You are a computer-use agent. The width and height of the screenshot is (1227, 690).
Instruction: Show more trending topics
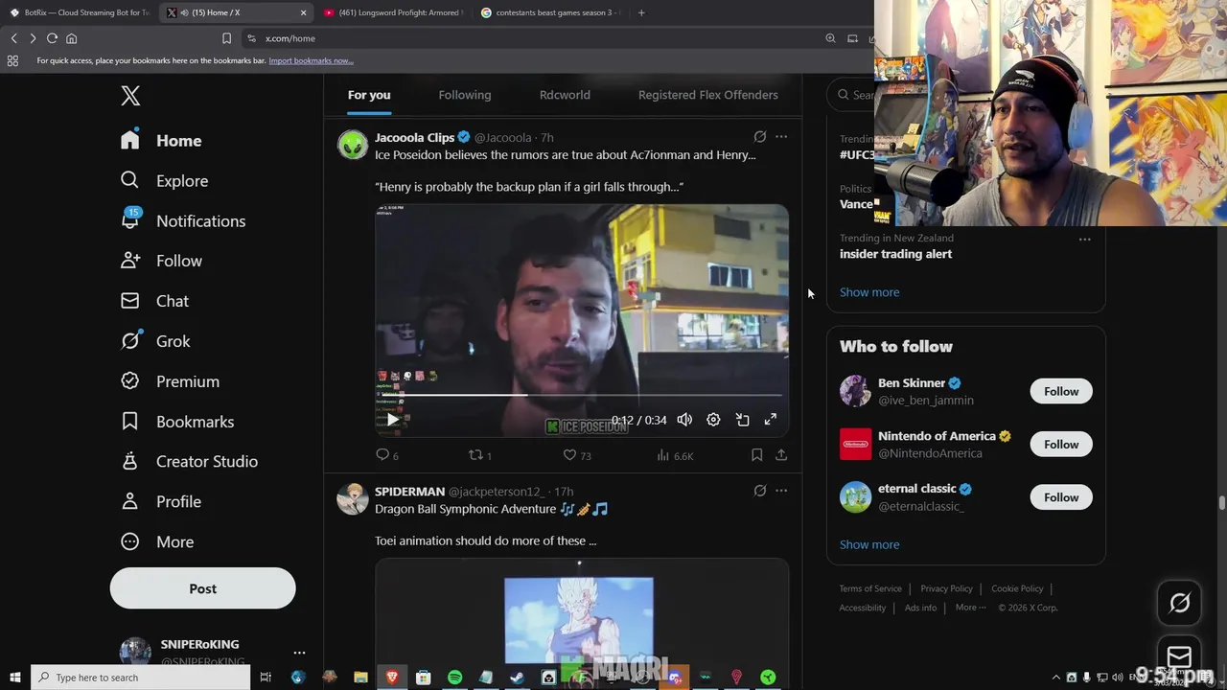click(869, 292)
